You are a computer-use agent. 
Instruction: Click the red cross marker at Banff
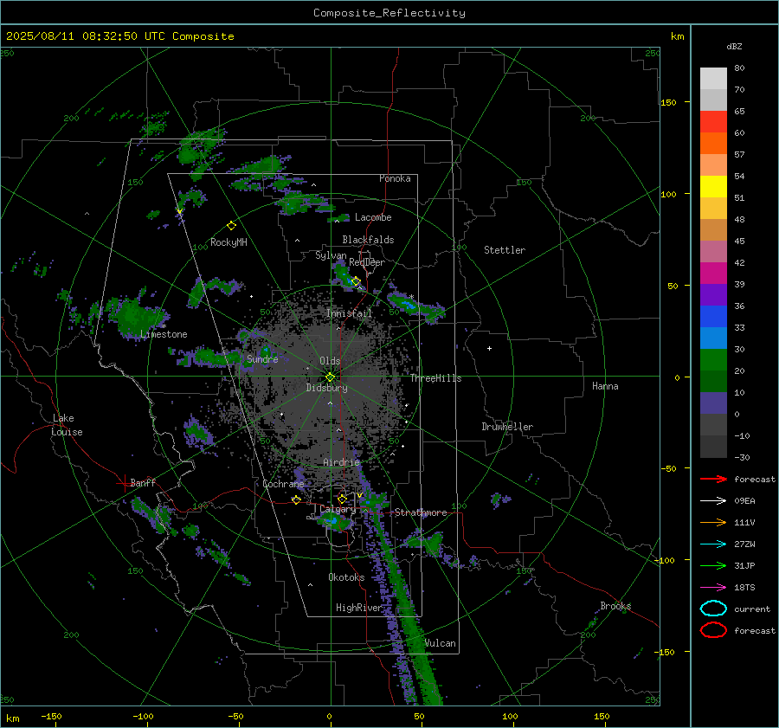[x=124, y=483]
